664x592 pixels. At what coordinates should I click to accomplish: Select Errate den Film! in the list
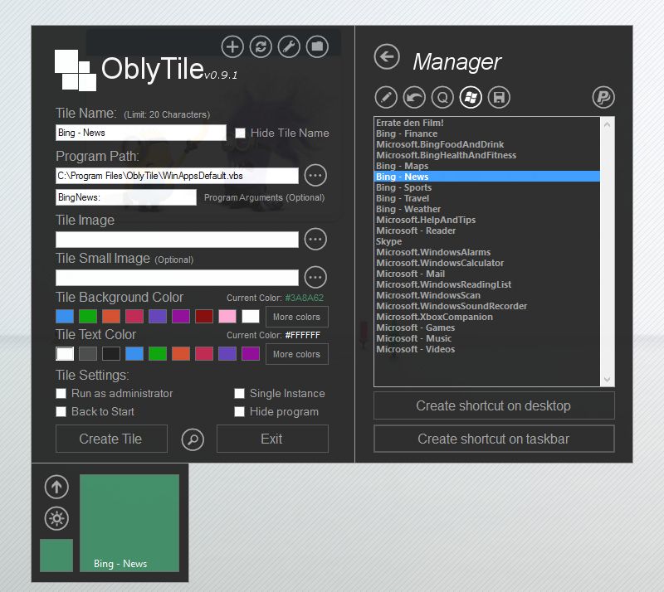tap(487, 124)
